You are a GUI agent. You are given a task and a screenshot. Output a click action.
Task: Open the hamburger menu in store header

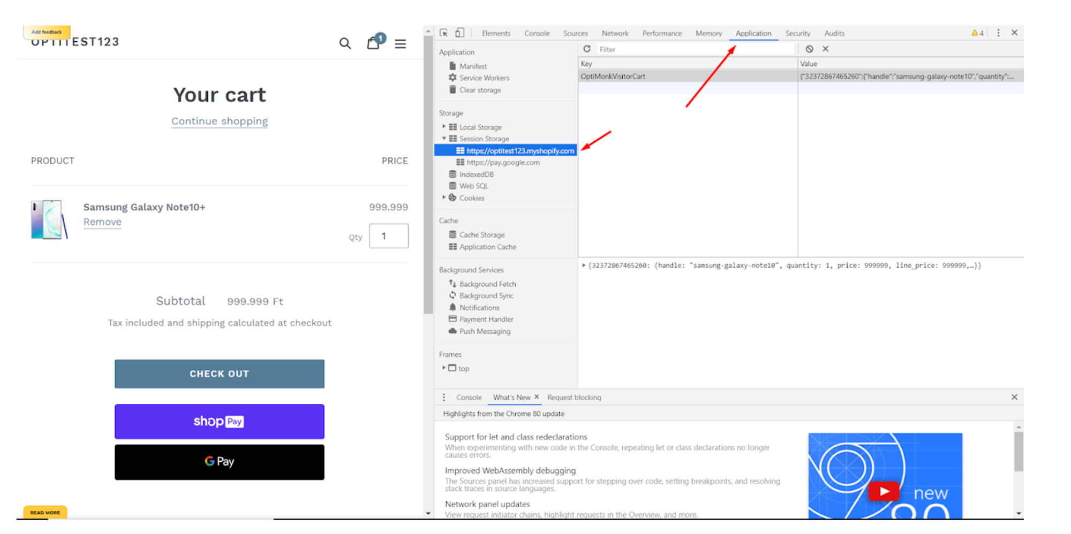[x=400, y=44]
